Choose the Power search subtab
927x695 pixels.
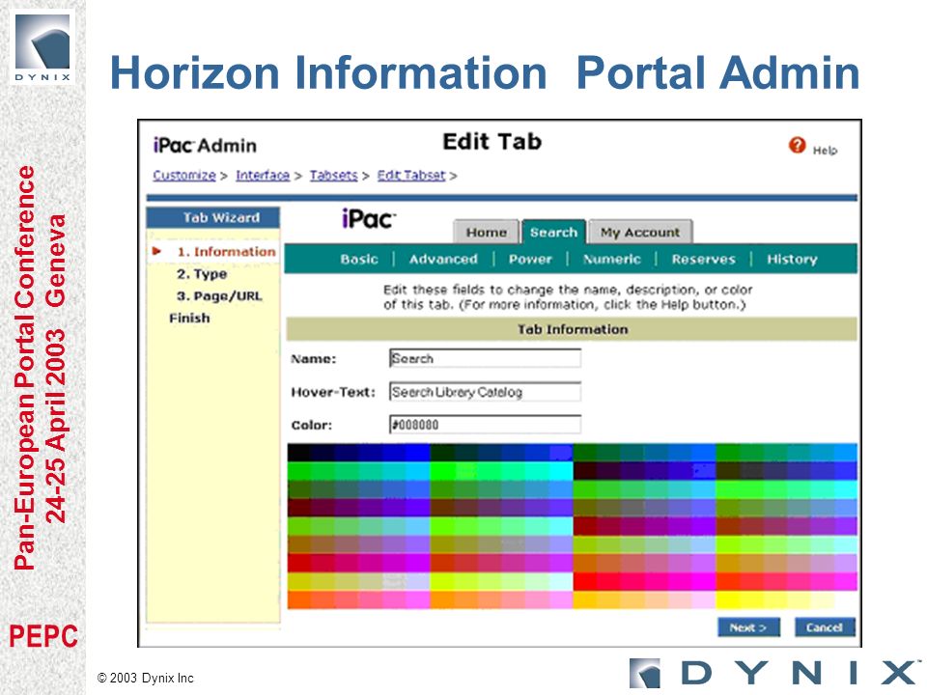(530, 259)
